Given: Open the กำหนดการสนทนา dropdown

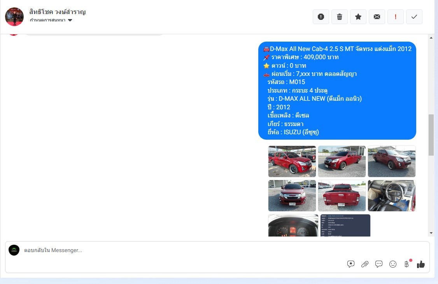Looking at the screenshot, I should (51, 20).
